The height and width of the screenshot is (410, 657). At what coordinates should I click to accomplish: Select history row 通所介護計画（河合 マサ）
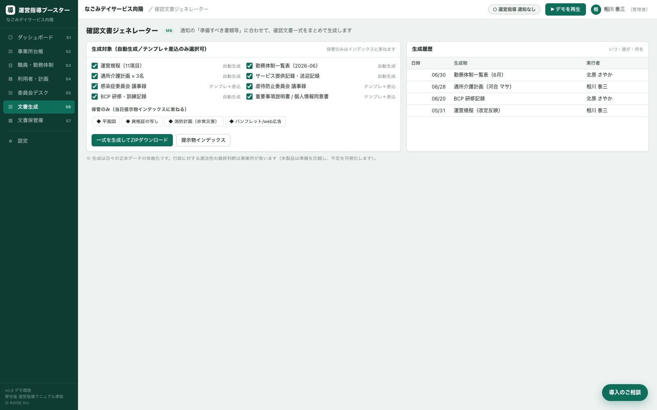click(x=528, y=87)
